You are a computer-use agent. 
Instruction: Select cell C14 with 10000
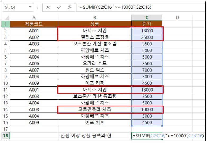147,109
